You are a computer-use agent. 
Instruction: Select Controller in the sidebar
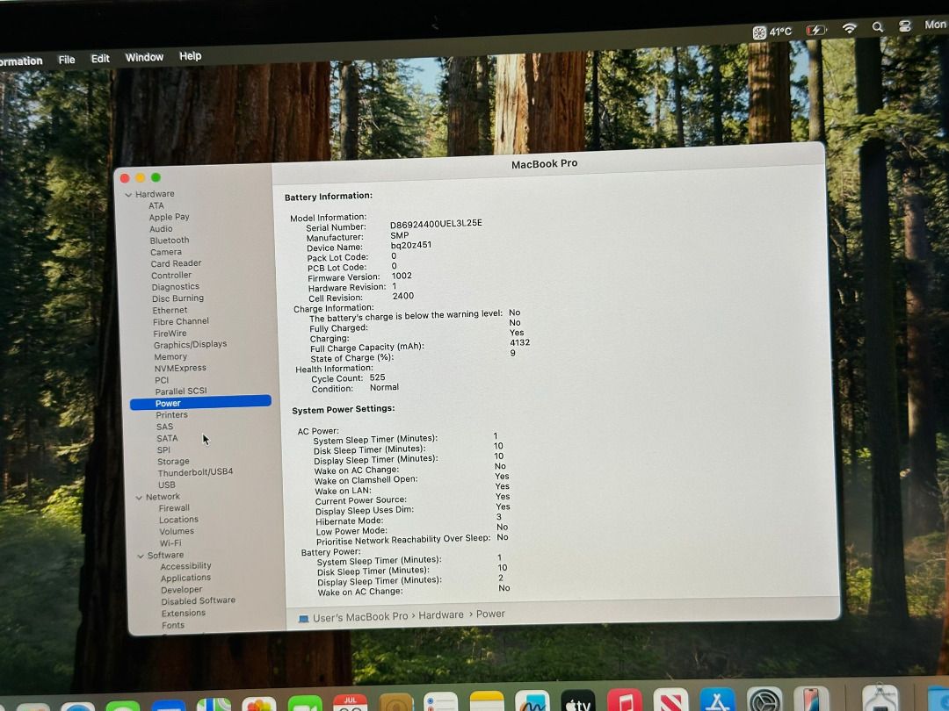171,275
